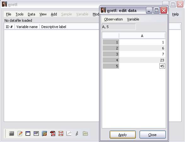Click row header 1

tap(111, 42)
